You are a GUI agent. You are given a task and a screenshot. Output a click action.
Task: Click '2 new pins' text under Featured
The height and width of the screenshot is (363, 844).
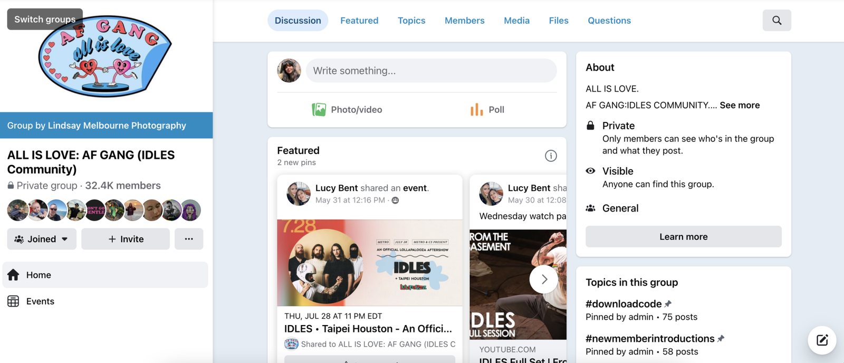point(296,163)
